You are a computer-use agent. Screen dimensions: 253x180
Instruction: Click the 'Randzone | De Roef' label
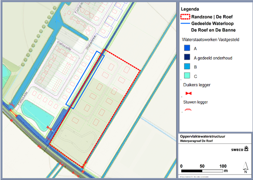click(x=212, y=17)
